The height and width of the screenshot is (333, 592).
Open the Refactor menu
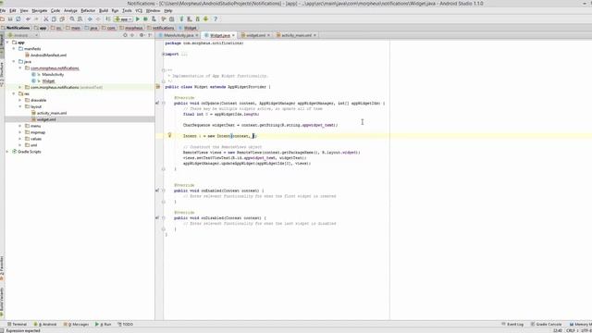point(88,10)
